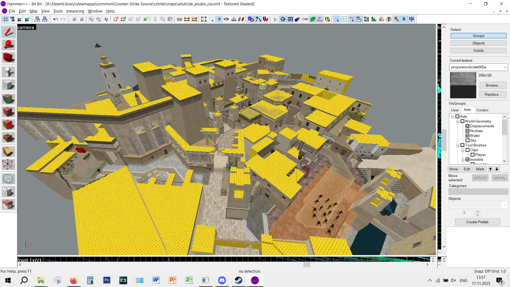Select the Selection tool (red arrow)
The width and height of the screenshot is (510, 287).
click(x=8, y=32)
